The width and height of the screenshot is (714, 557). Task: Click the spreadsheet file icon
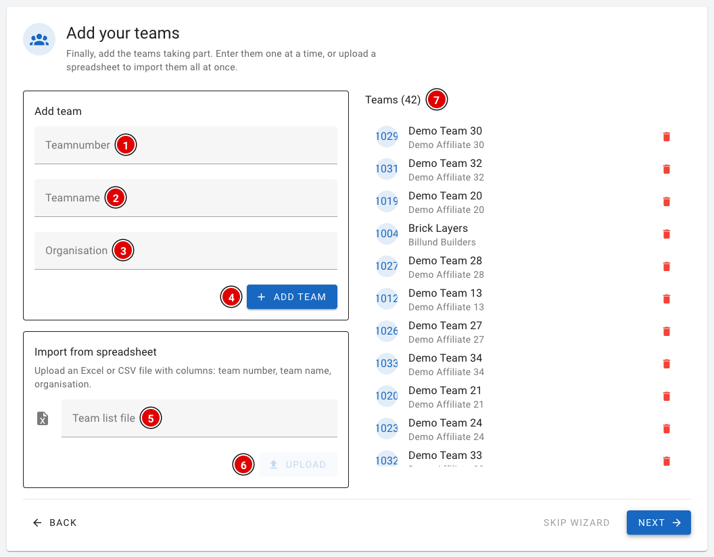(x=43, y=418)
